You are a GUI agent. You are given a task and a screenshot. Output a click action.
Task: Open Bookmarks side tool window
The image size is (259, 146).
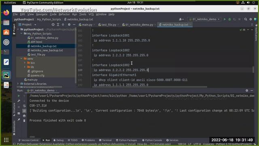14,128
